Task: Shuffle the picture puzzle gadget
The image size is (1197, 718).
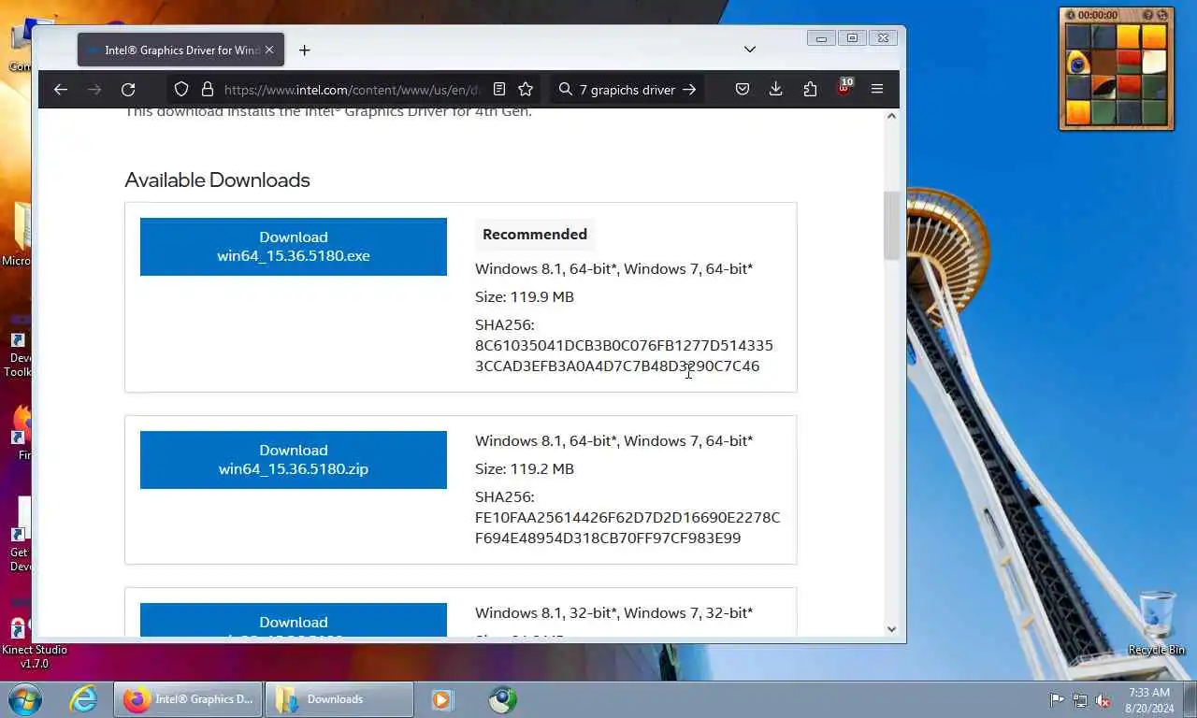Action: (1162, 15)
